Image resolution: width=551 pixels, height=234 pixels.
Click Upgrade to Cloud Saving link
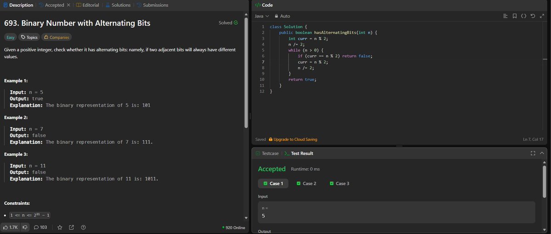tap(292, 139)
